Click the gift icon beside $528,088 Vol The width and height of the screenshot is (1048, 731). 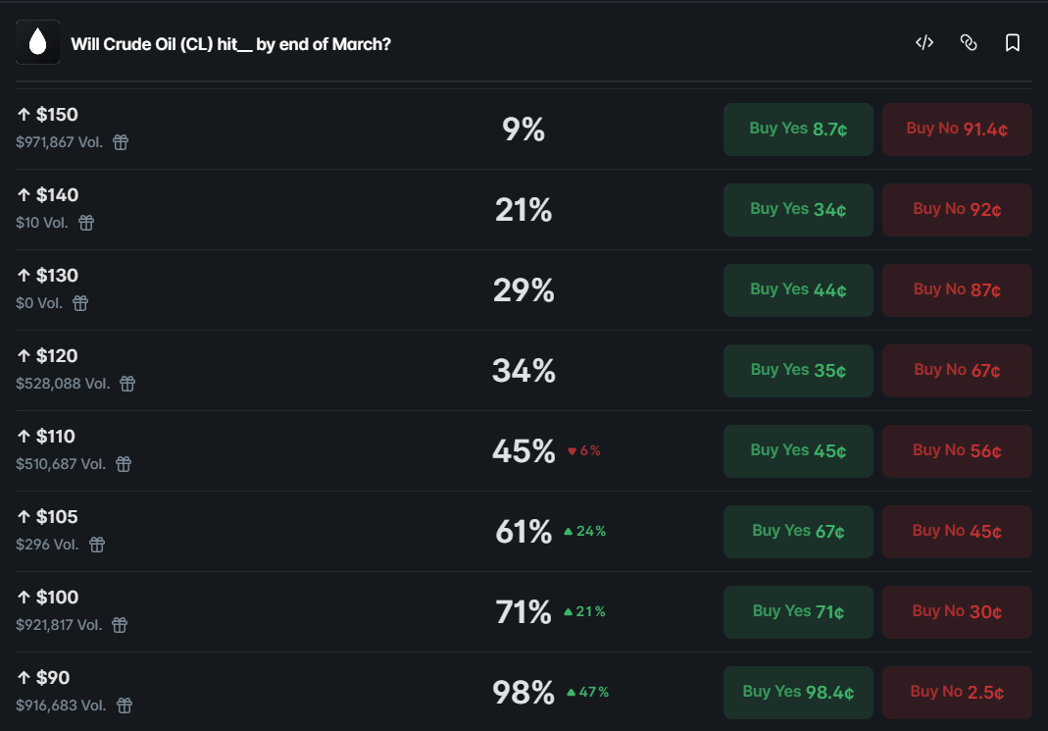click(126, 384)
